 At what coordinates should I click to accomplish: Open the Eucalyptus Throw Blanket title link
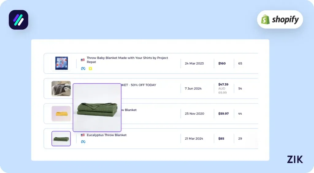106,135
